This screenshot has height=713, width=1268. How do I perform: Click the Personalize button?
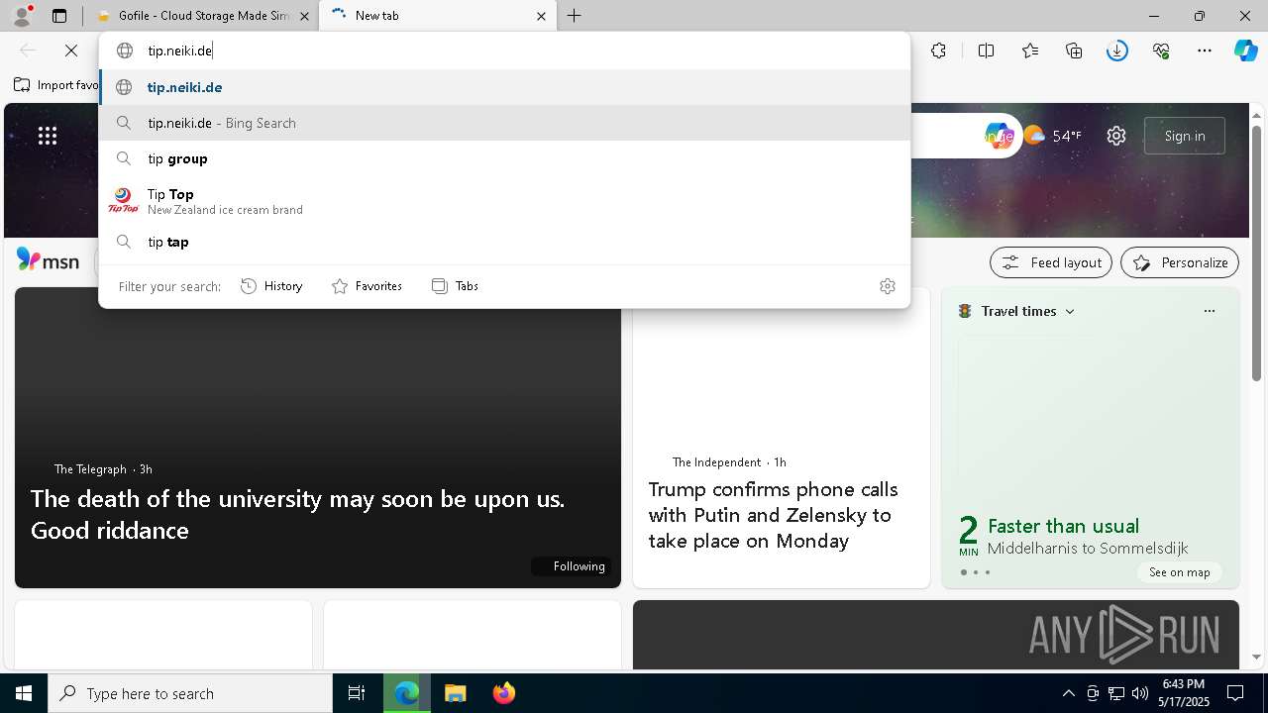pos(1180,262)
